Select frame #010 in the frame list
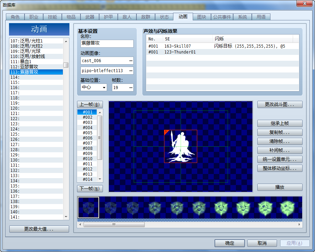 pyautogui.click(x=87, y=159)
